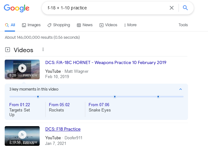Jump to Rockets moment From 05:02

pyautogui.click(x=59, y=105)
